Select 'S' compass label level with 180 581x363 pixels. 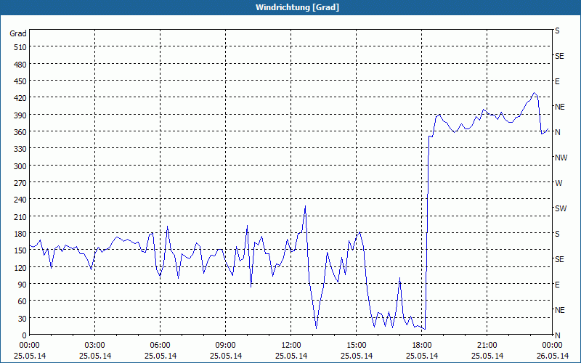[557, 234]
